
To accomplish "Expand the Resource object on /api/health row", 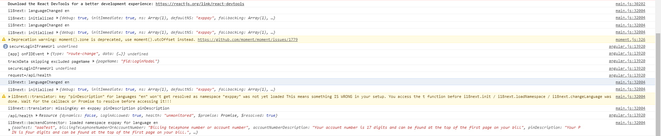I will (x=37, y=115).
